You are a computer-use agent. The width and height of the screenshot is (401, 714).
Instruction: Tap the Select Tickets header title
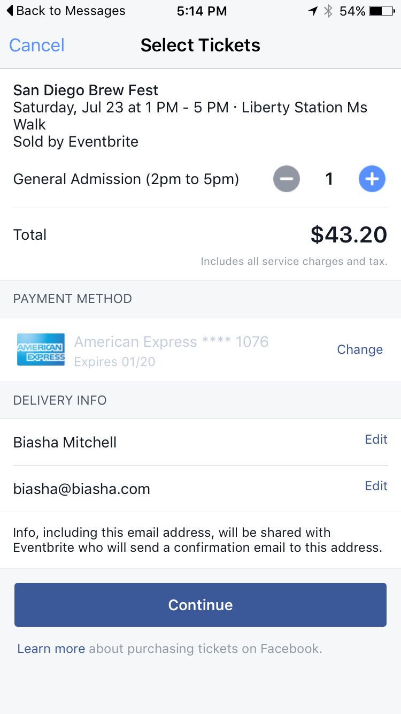coord(200,45)
